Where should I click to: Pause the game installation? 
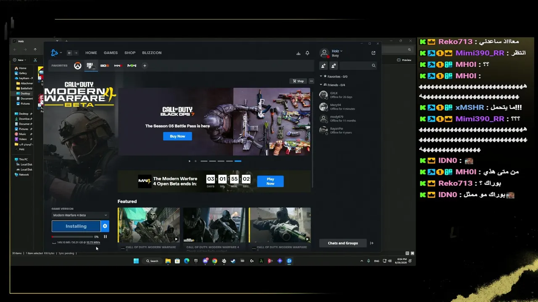(105, 237)
